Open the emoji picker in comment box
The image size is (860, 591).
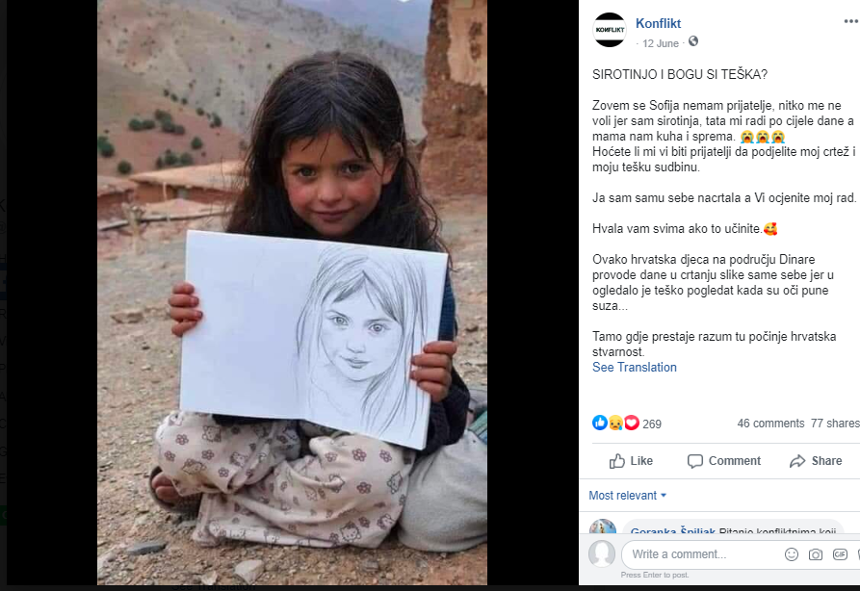[792, 554]
